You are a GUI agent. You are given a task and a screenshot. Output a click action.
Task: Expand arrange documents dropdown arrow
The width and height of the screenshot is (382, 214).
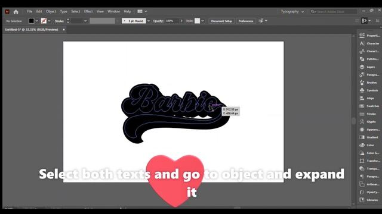146,11
